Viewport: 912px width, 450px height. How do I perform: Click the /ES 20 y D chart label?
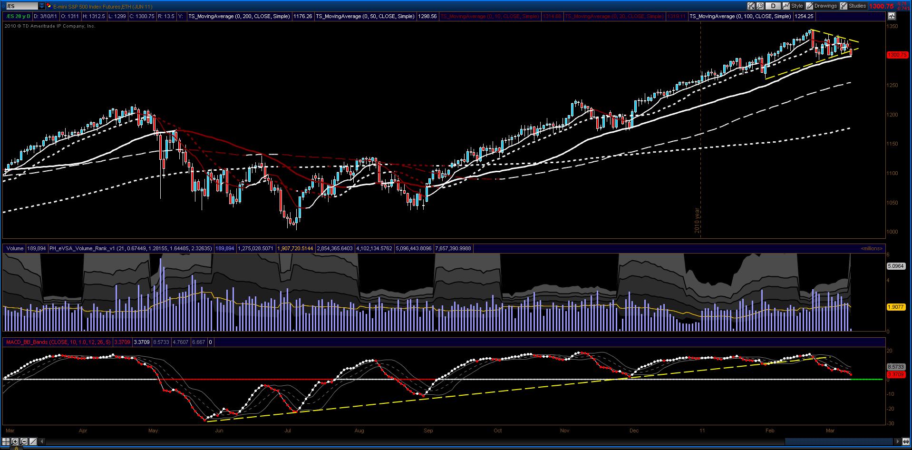(18, 16)
